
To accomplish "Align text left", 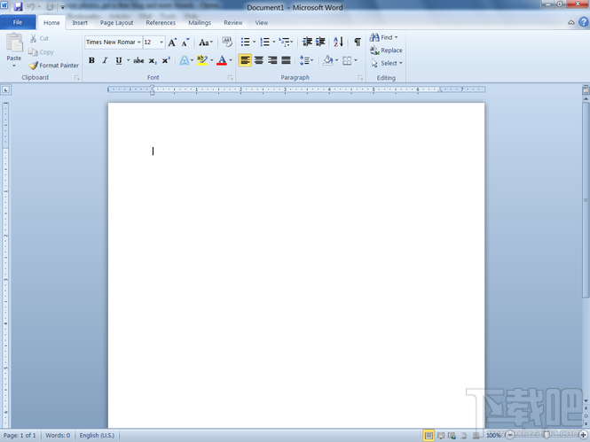I will pyautogui.click(x=245, y=60).
